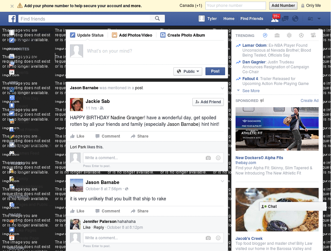The height and width of the screenshot is (251, 335).
Task: Attach photo to Jackie Sab post comment
Action: click(x=208, y=158)
